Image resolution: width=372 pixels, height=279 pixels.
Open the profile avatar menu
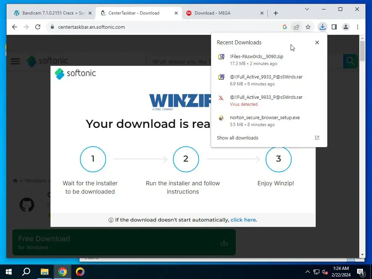pos(346,27)
